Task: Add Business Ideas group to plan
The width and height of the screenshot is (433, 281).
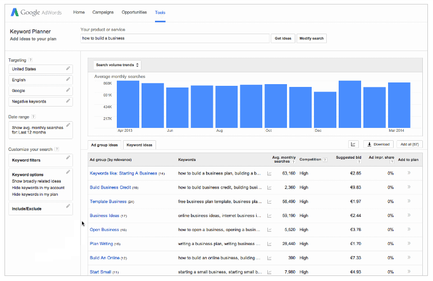Action: point(409,215)
